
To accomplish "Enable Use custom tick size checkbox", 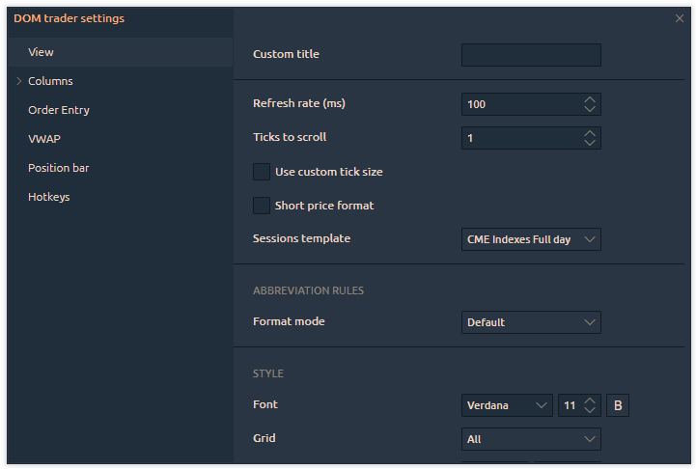I will (262, 172).
